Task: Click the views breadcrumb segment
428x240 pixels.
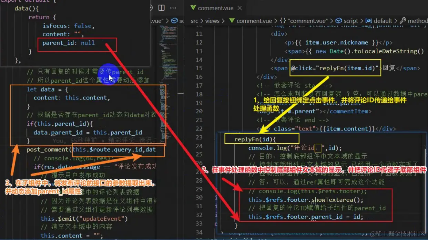Action: [x=212, y=21]
